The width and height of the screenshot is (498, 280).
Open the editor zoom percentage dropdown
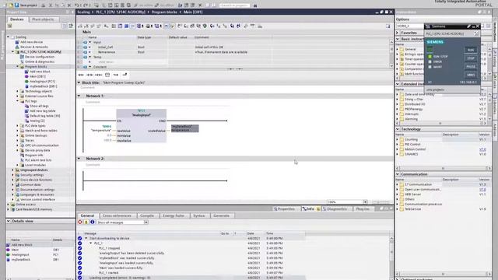[x=365, y=202]
